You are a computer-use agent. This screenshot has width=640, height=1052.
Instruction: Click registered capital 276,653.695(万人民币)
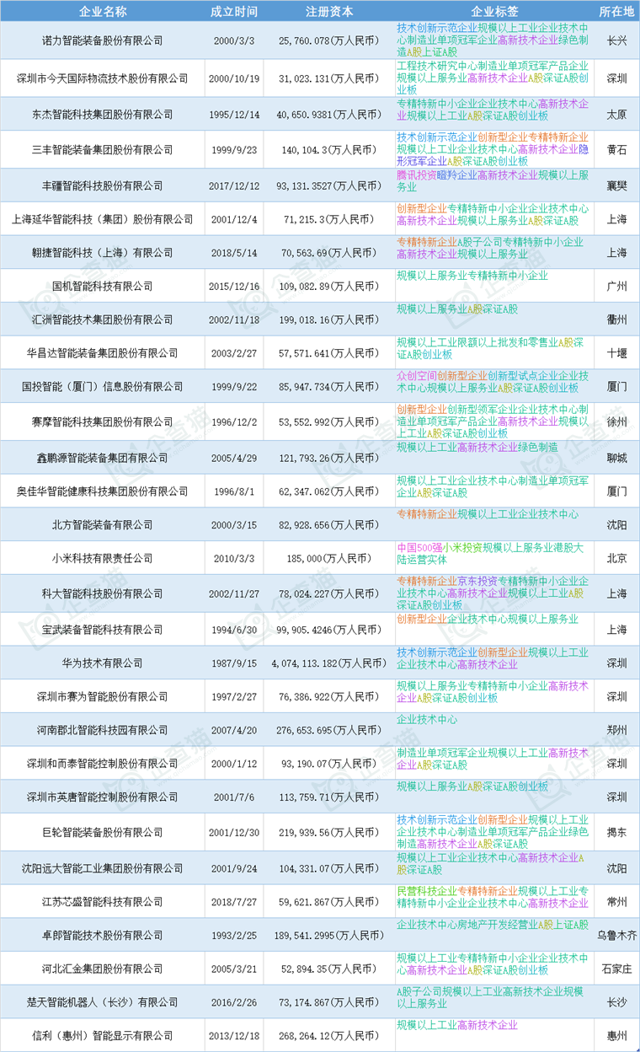329,729
